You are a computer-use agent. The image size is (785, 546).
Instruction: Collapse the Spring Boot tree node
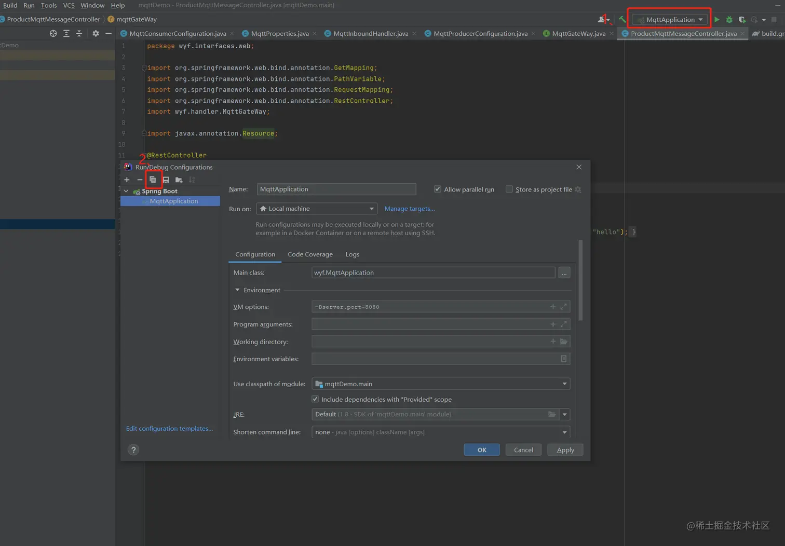coord(126,191)
